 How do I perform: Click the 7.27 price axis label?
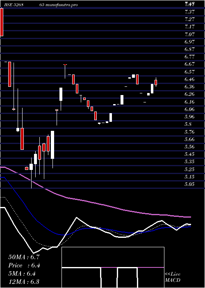(x=189, y=19)
